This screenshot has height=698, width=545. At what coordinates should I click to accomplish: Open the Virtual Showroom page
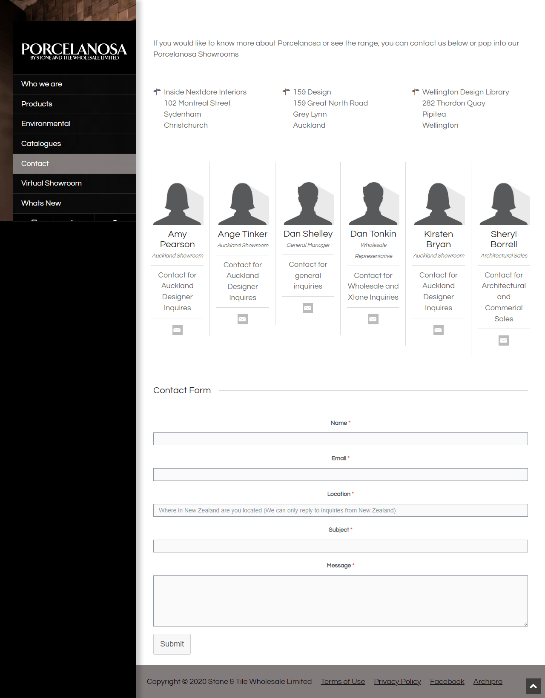pos(75,183)
